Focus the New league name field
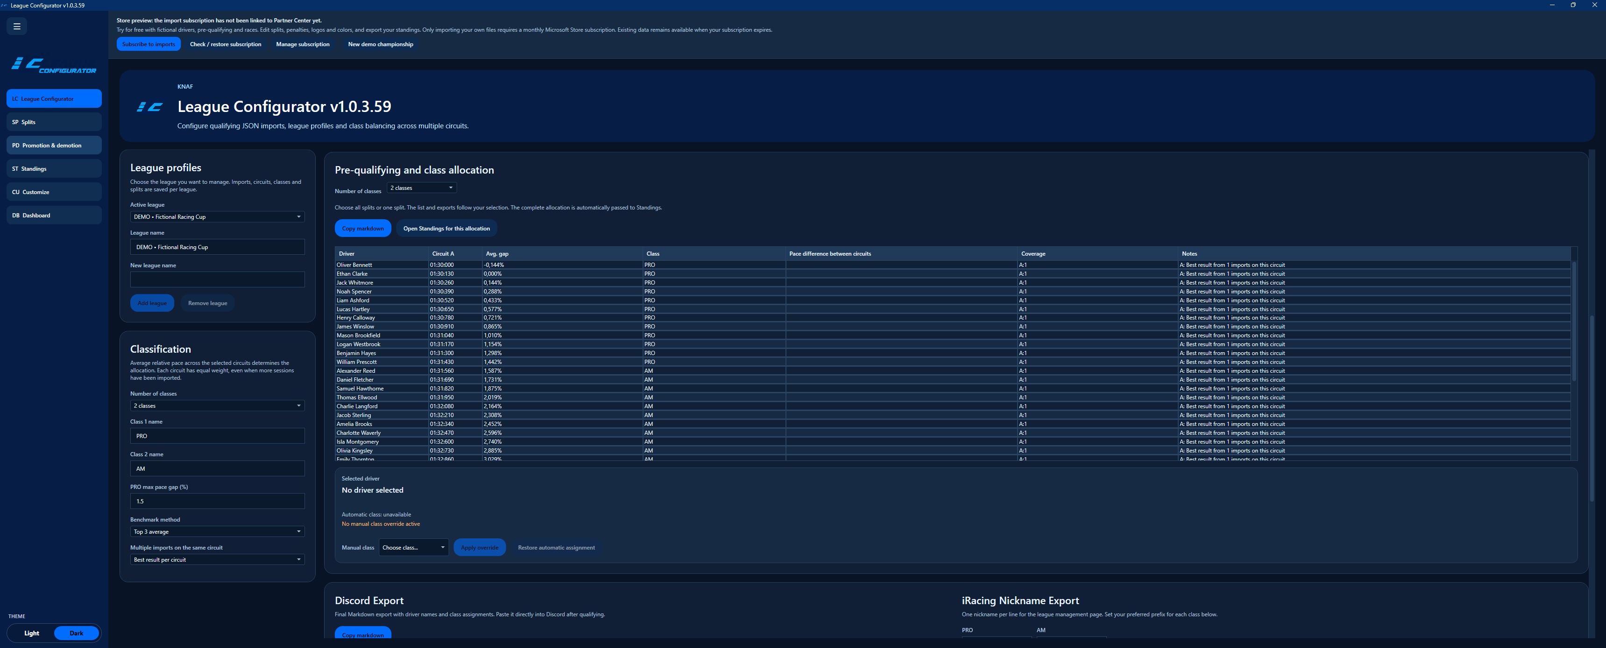The image size is (1606, 648). 217,279
